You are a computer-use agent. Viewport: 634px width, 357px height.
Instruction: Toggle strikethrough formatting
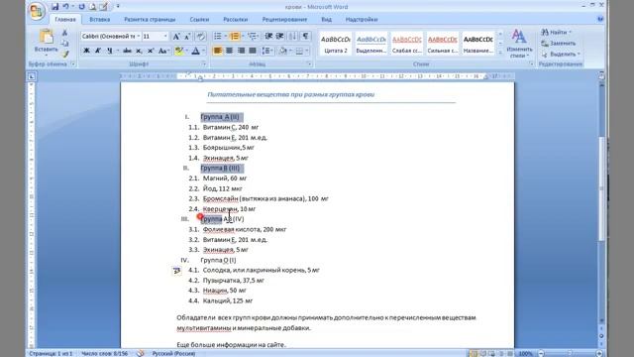127,51
